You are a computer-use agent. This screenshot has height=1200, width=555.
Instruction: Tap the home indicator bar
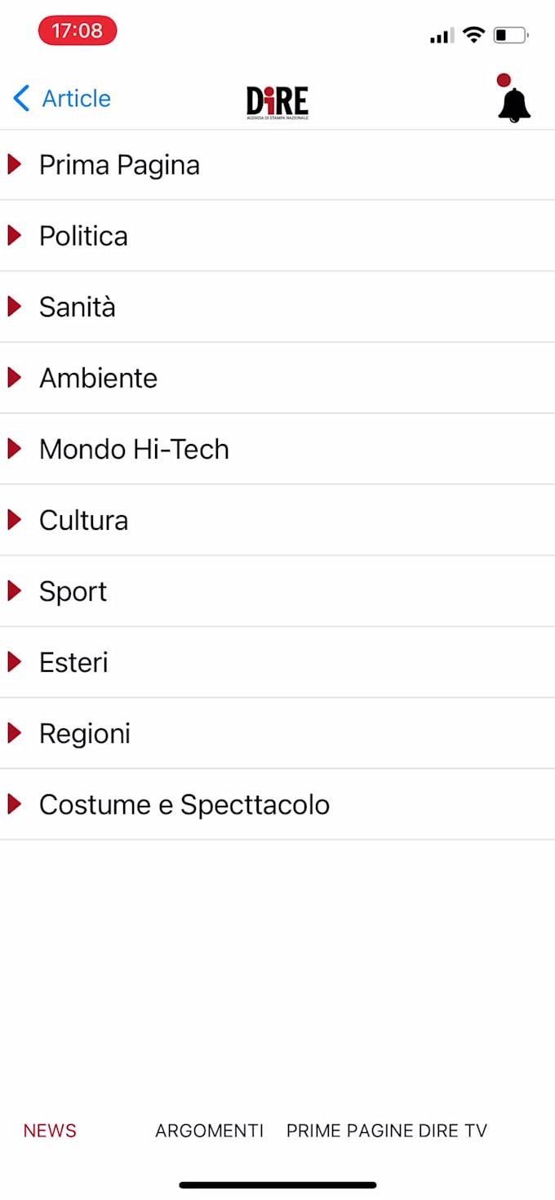(277, 1184)
